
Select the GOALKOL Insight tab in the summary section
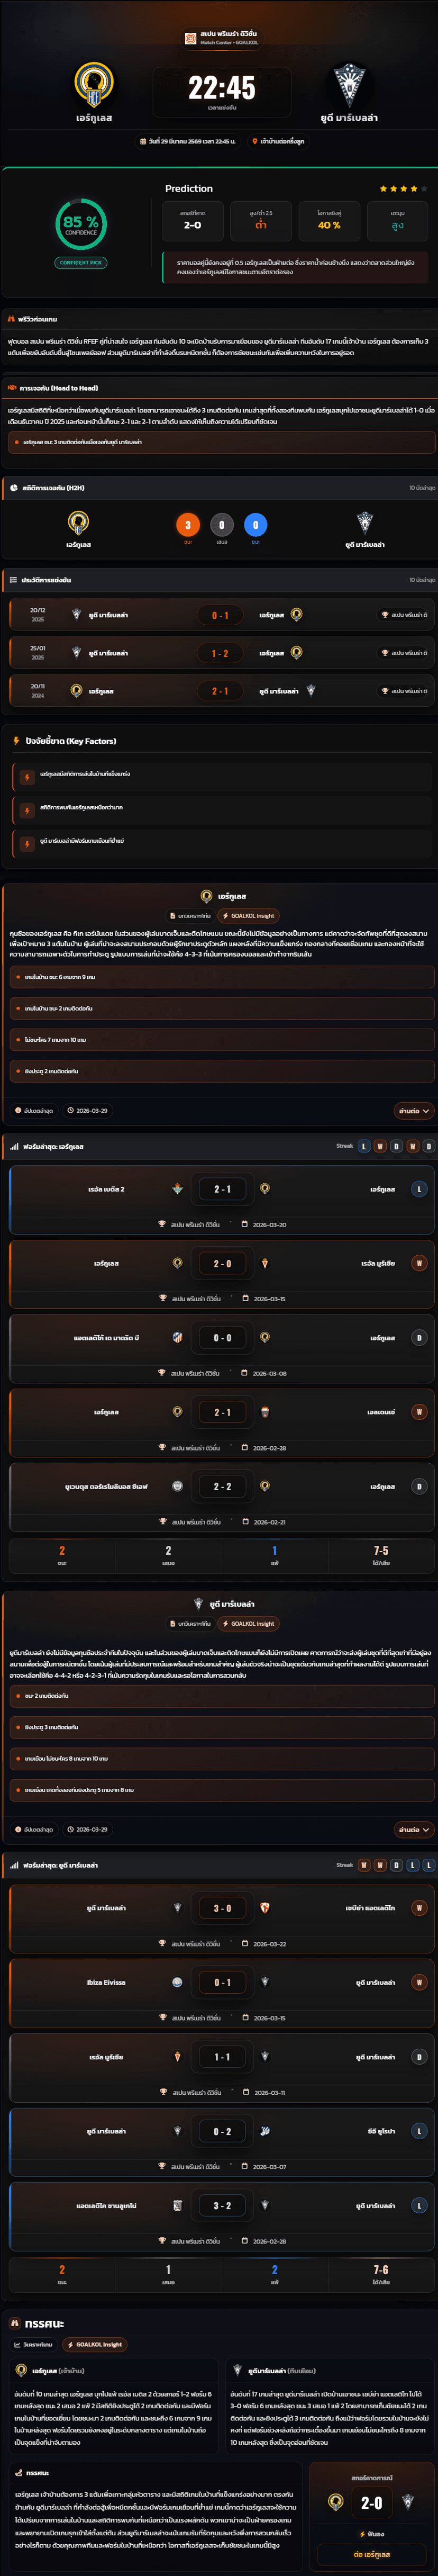[95, 2344]
